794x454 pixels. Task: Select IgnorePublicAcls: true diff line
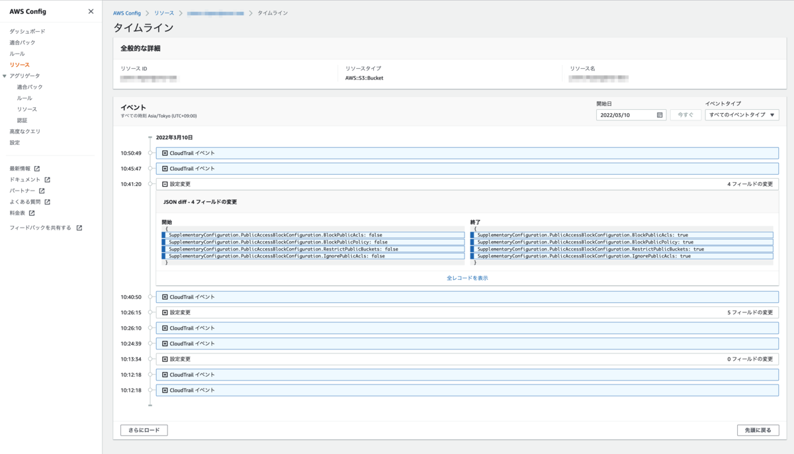coord(621,256)
